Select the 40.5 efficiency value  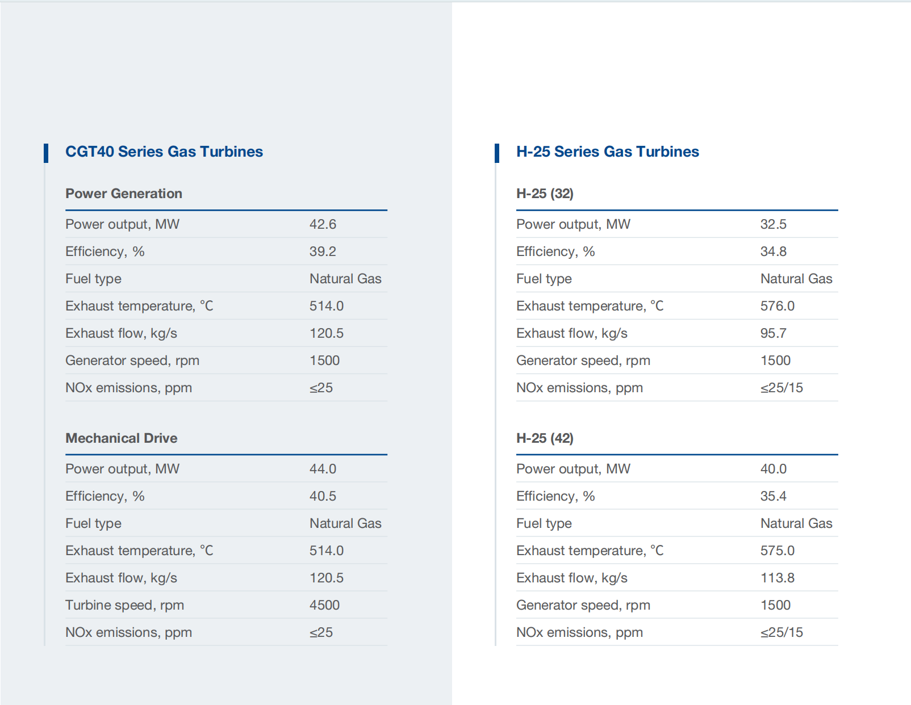323,496
